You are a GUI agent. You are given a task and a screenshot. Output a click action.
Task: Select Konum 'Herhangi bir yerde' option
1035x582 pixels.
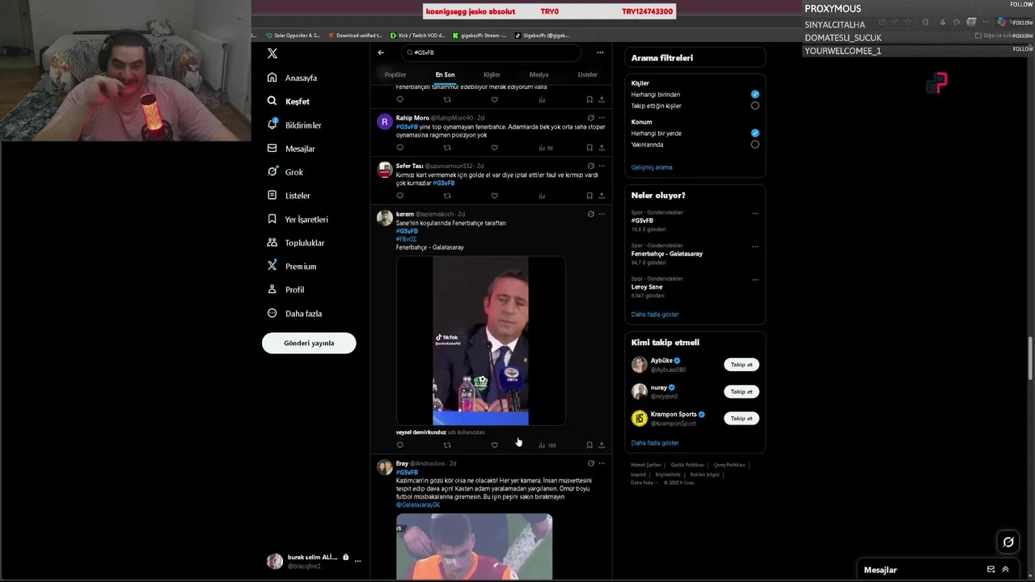(754, 133)
